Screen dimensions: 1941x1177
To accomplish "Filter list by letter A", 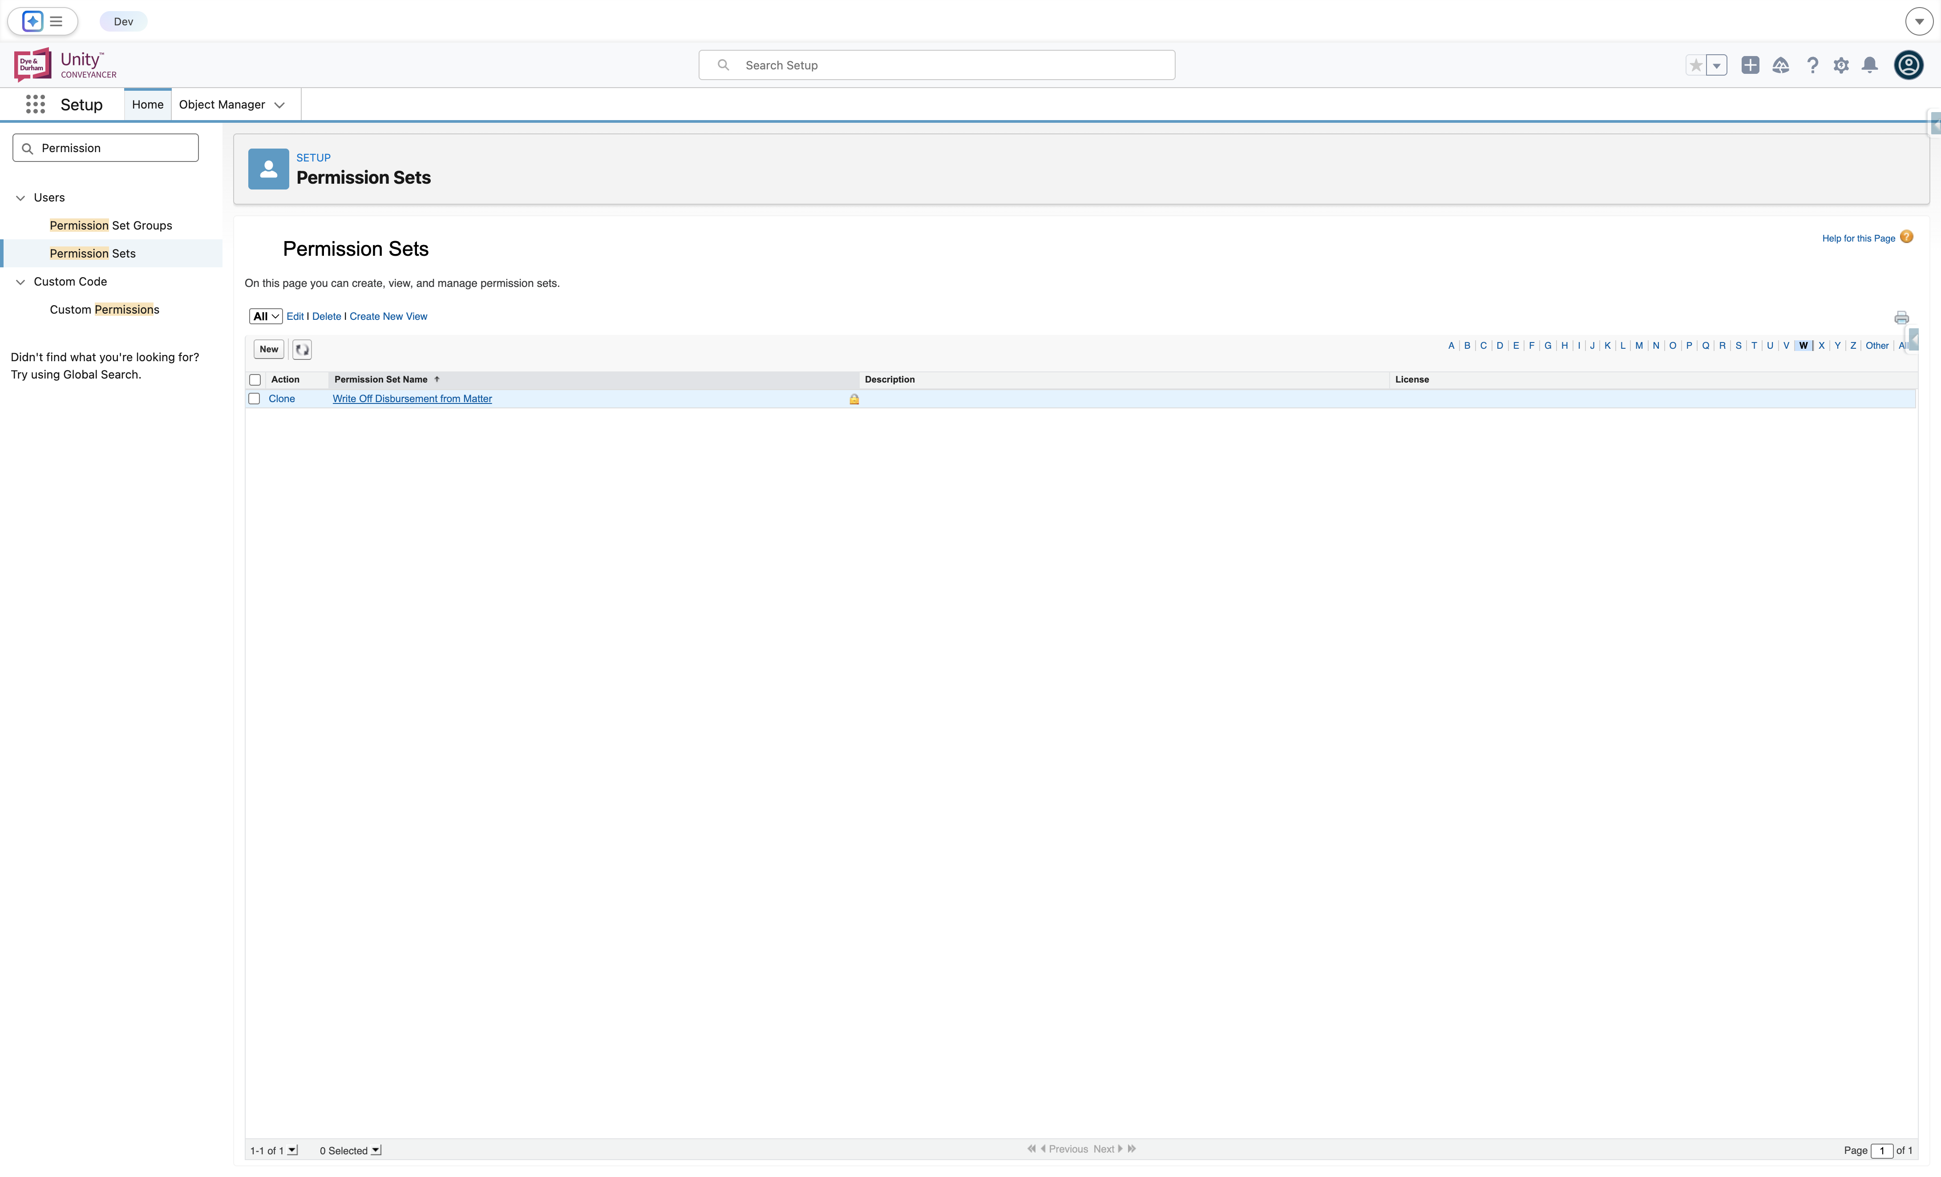I will click(x=1451, y=346).
